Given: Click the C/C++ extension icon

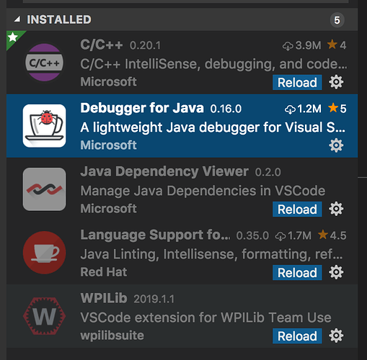Looking at the screenshot, I should pos(44,63).
